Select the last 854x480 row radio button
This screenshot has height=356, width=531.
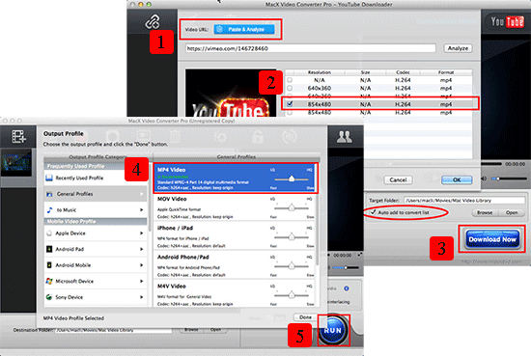pos(290,112)
